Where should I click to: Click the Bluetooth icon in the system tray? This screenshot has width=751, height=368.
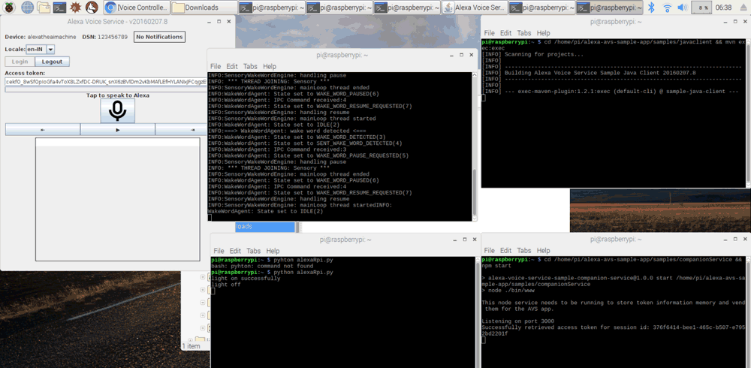[x=651, y=8]
